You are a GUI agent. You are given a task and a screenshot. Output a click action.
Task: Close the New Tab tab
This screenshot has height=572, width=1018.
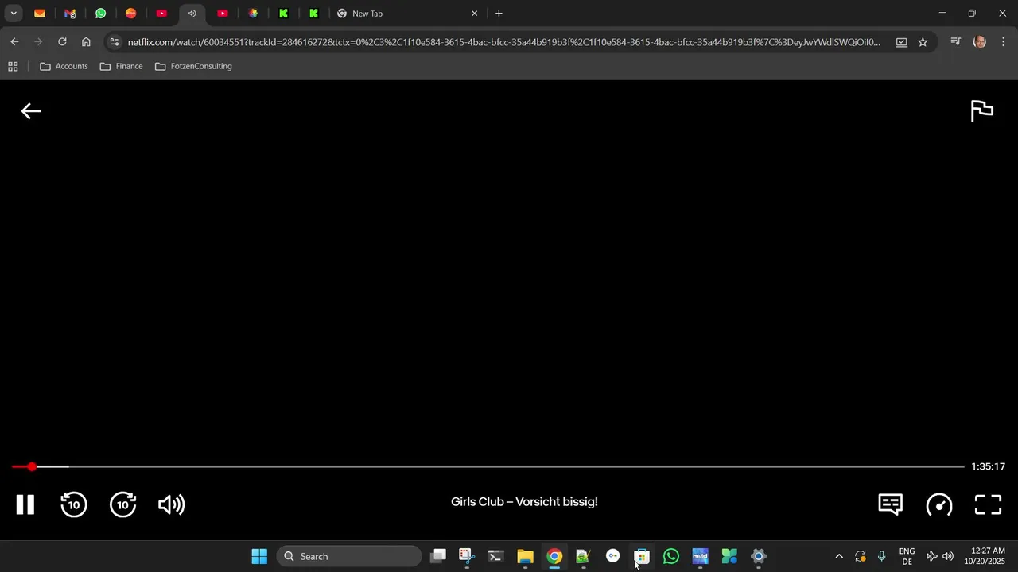click(x=475, y=14)
